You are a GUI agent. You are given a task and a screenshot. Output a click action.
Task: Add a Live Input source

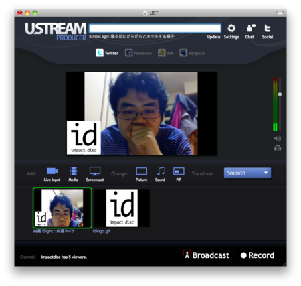pos(52,174)
